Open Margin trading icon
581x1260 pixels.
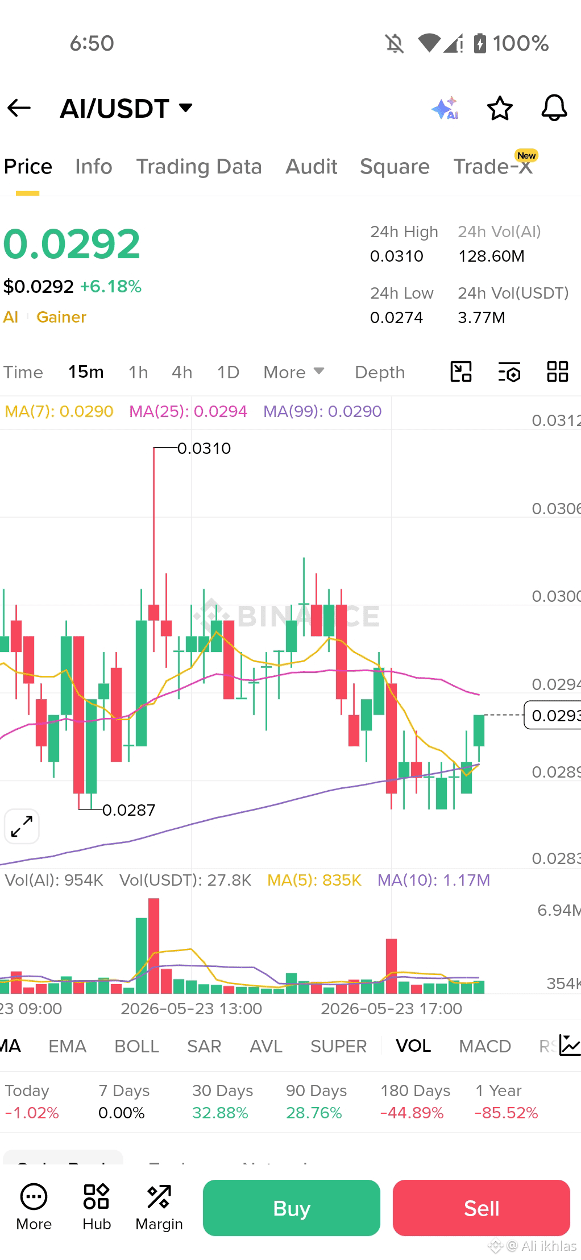tap(159, 1207)
